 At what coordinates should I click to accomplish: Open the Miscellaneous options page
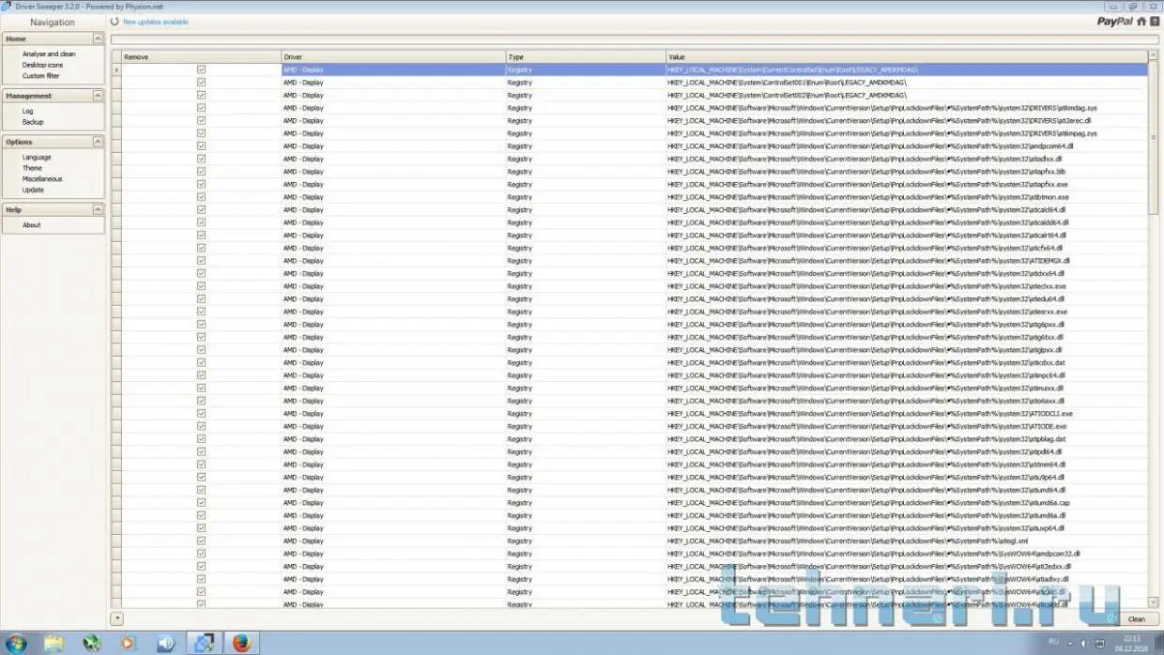pyautogui.click(x=42, y=179)
